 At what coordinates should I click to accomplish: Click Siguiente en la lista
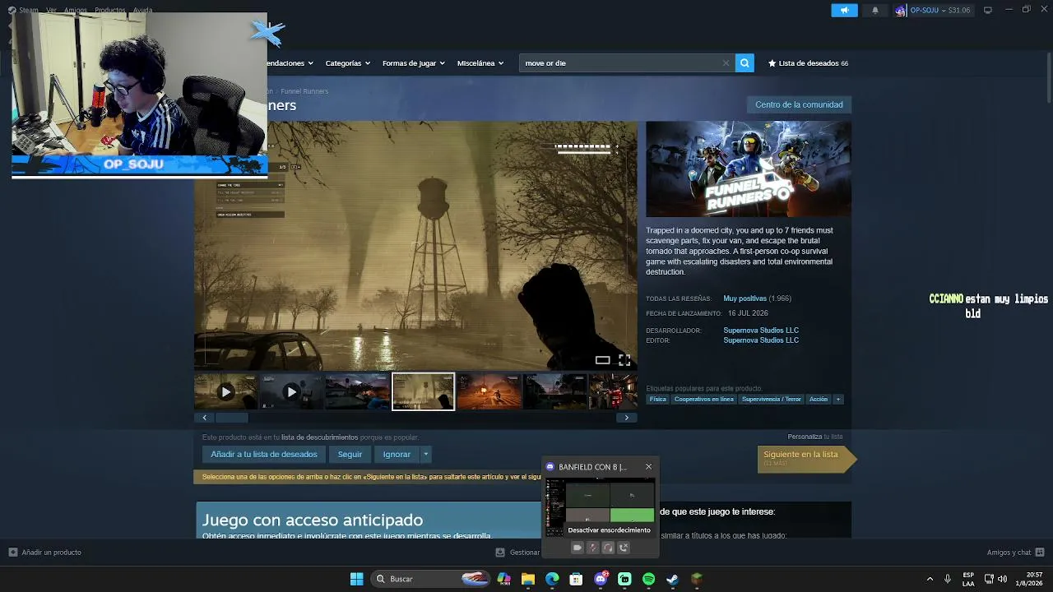coord(805,458)
